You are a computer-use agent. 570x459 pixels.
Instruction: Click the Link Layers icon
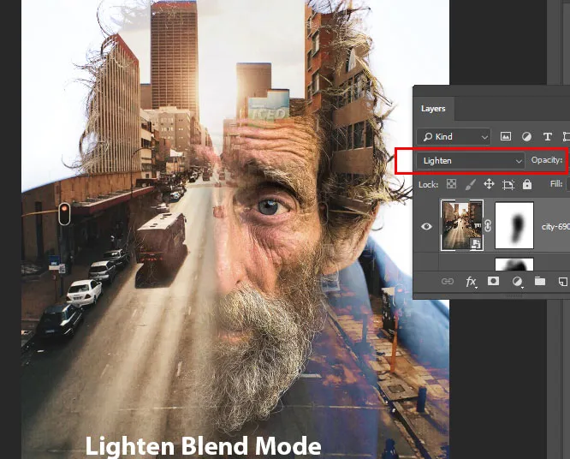pos(447,282)
